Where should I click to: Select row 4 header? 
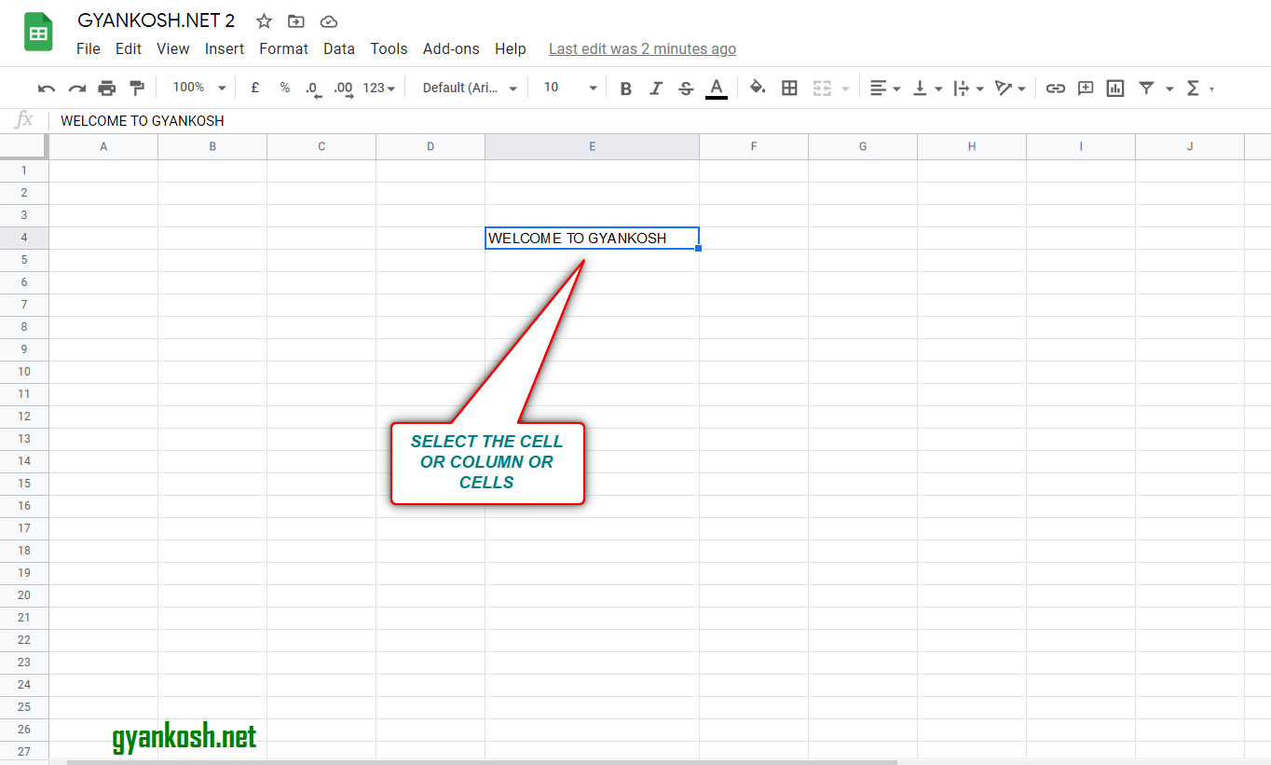pyautogui.click(x=24, y=238)
